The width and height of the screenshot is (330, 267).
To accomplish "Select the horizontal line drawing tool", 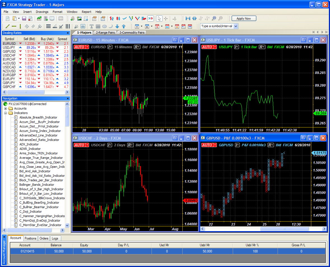I will point(14,26).
